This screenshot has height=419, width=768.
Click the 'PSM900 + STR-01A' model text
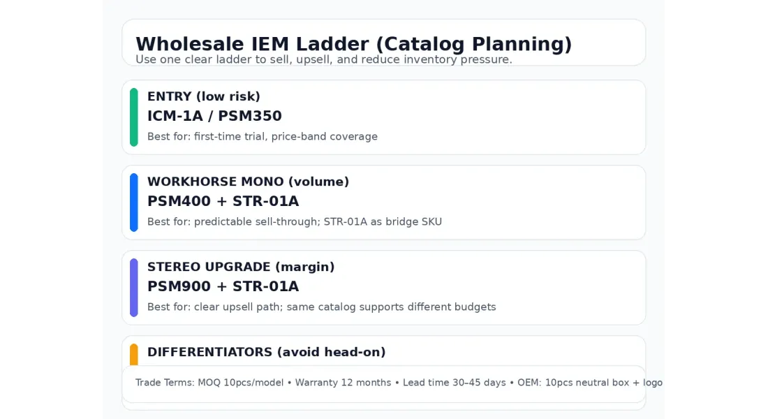coord(223,286)
